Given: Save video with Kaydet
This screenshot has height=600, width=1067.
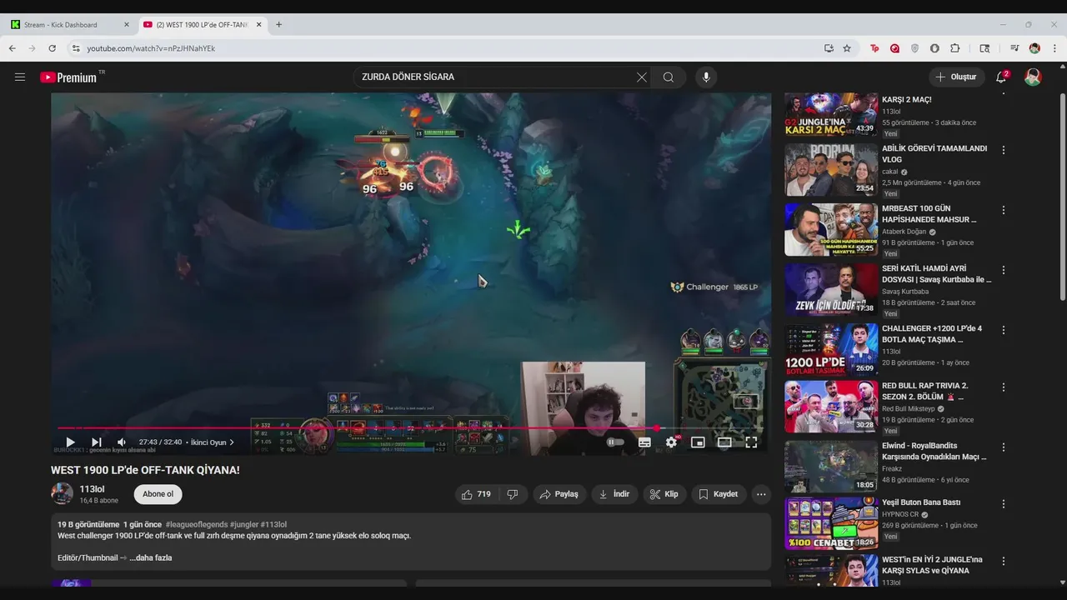Looking at the screenshot, I should click(718, 494).
